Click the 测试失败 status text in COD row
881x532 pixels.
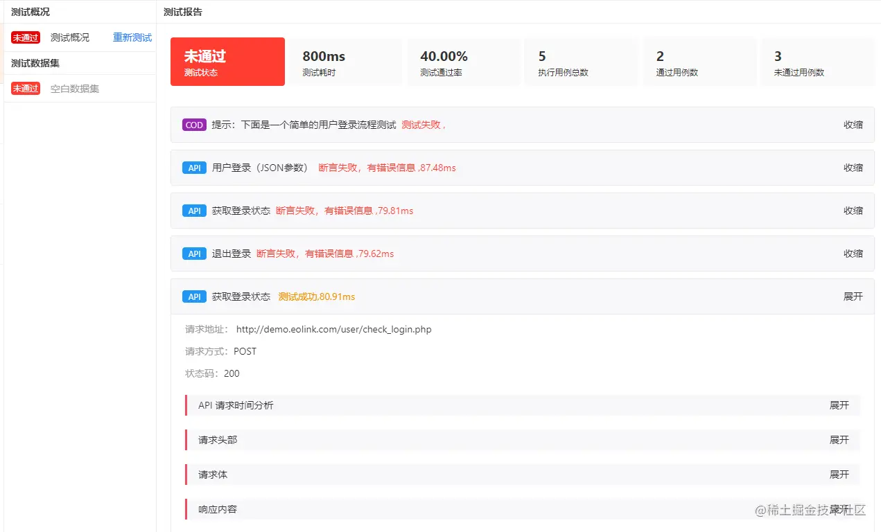(x=424, y=125)
